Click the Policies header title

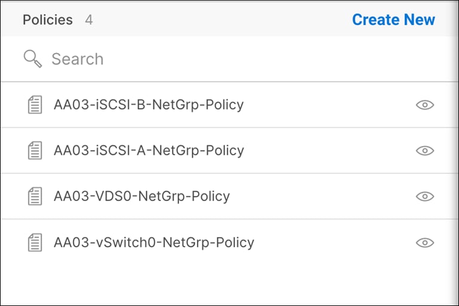[48, 20]
